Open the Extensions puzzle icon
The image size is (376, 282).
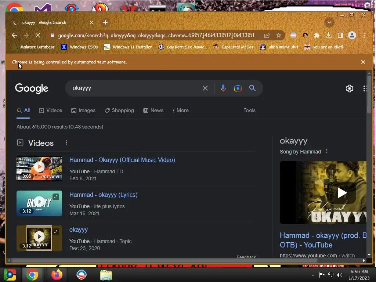click(317, 36)
